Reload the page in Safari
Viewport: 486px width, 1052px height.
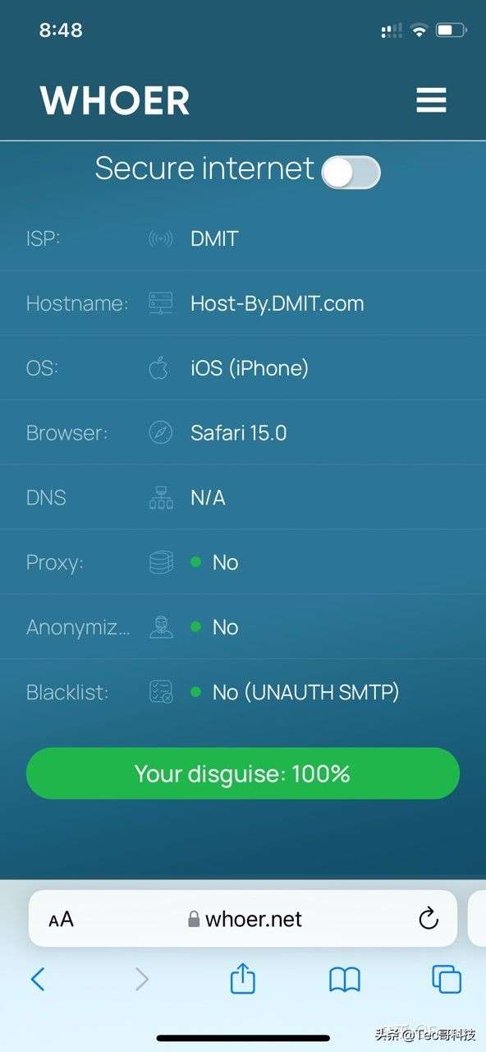[429, 919]
